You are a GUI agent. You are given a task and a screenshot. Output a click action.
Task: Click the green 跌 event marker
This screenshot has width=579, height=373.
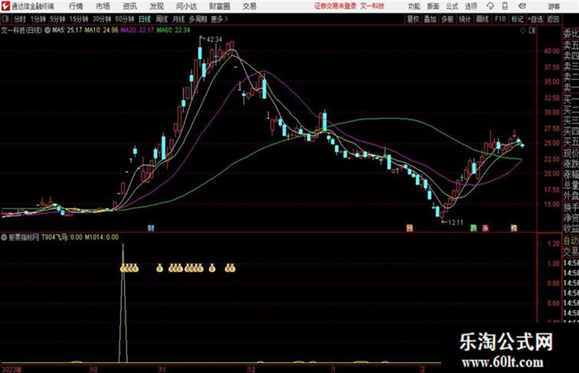pyautogui.click(x=474, y=228)
